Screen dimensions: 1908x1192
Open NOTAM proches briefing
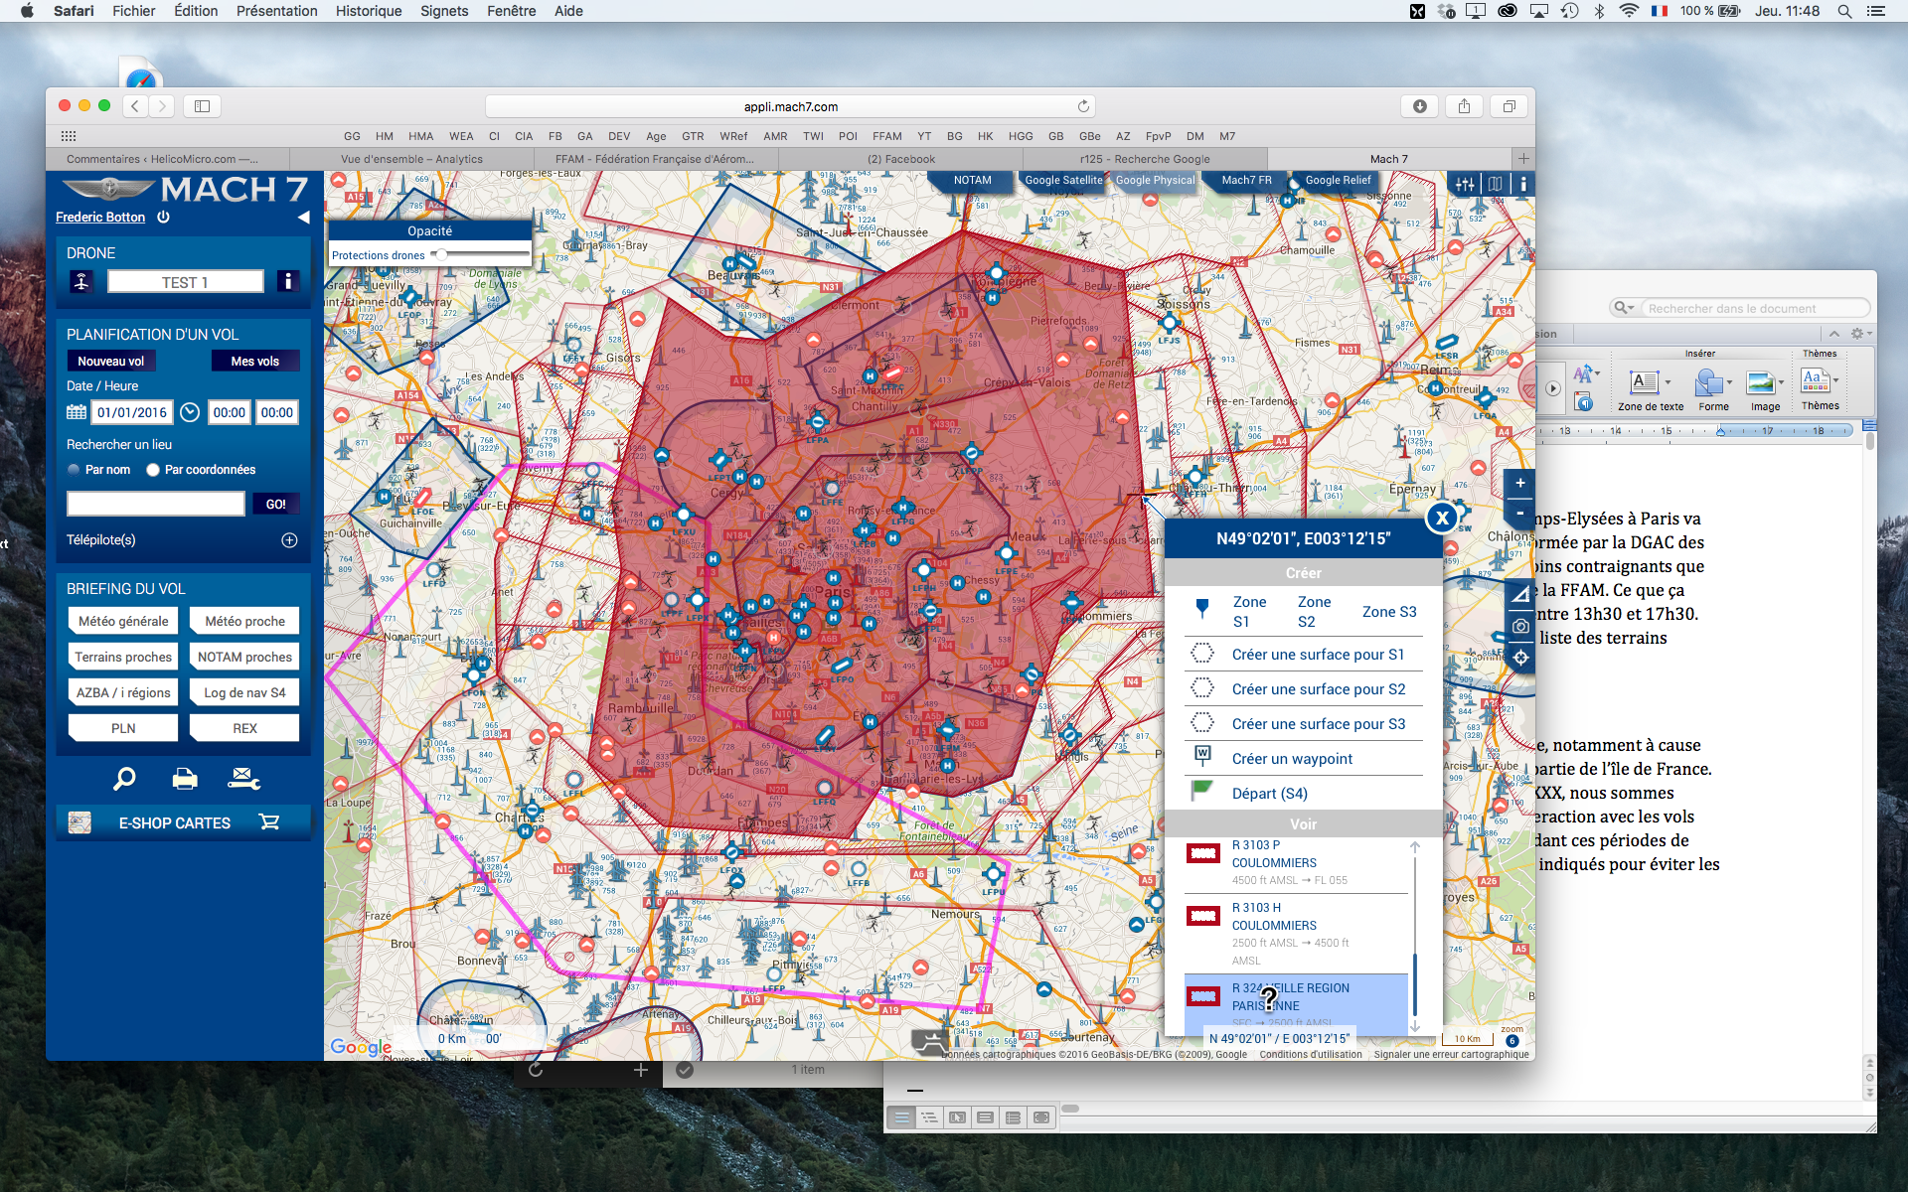[x=244, y=657]
